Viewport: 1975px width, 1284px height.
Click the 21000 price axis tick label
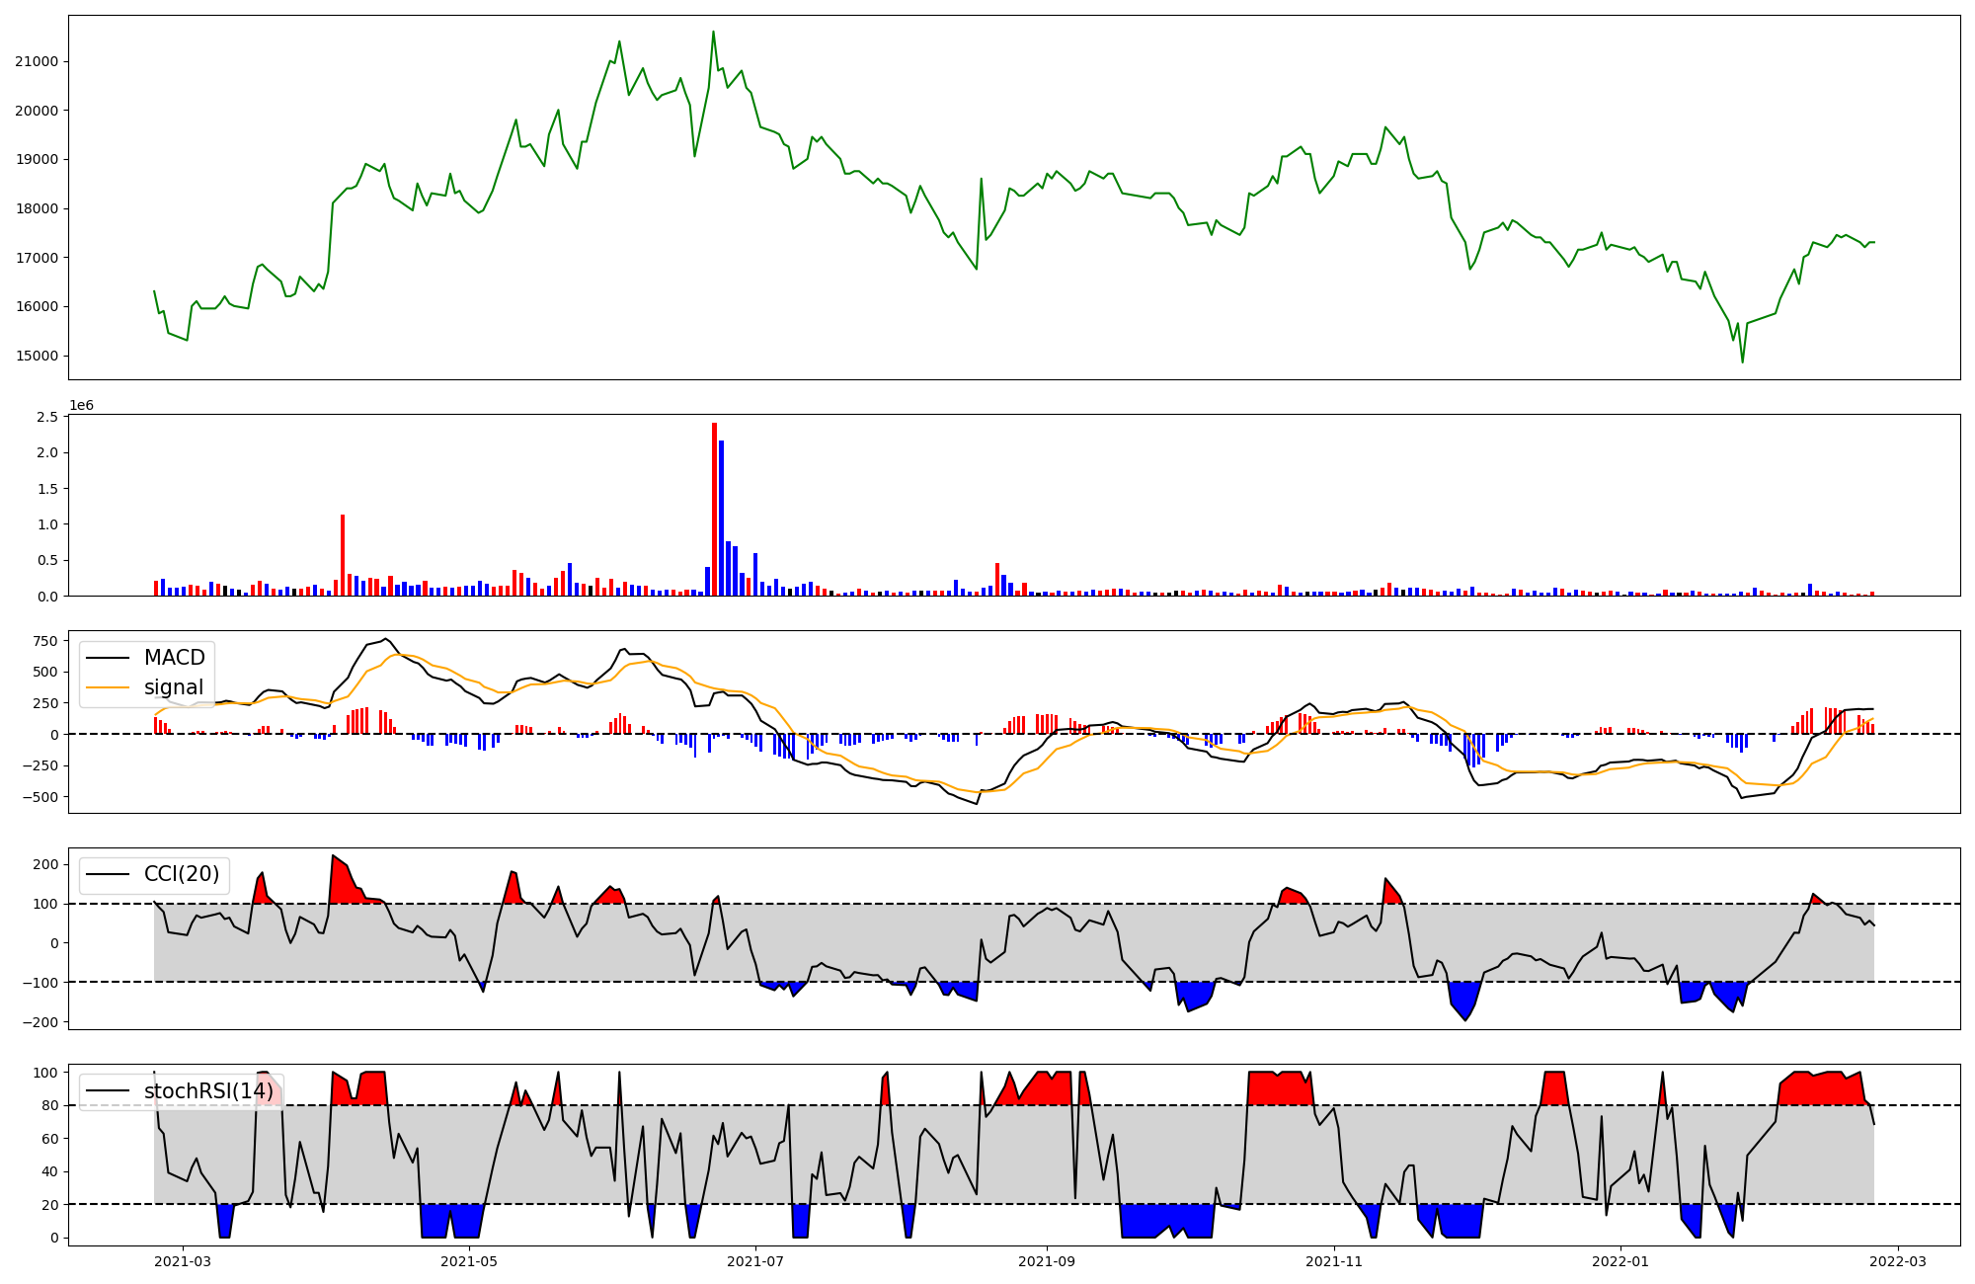click(x=37, y=61)
